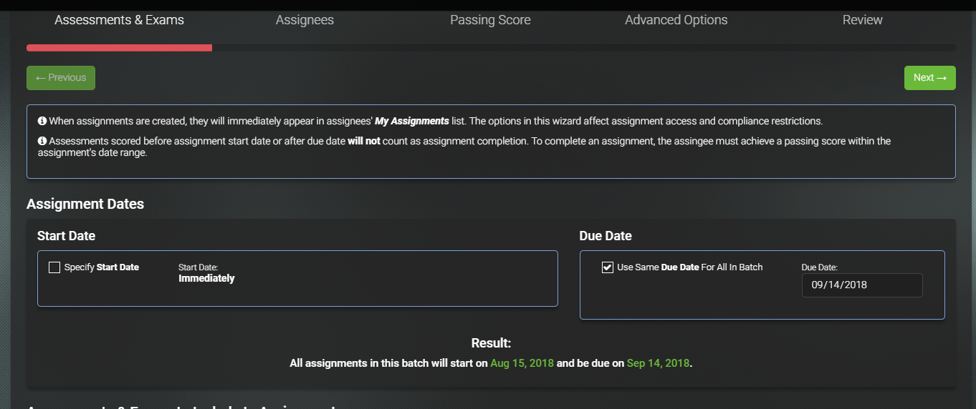Click the 'Assignment Dates' section heading
This screenshot has height=409, width=976.
coord(85,204)
